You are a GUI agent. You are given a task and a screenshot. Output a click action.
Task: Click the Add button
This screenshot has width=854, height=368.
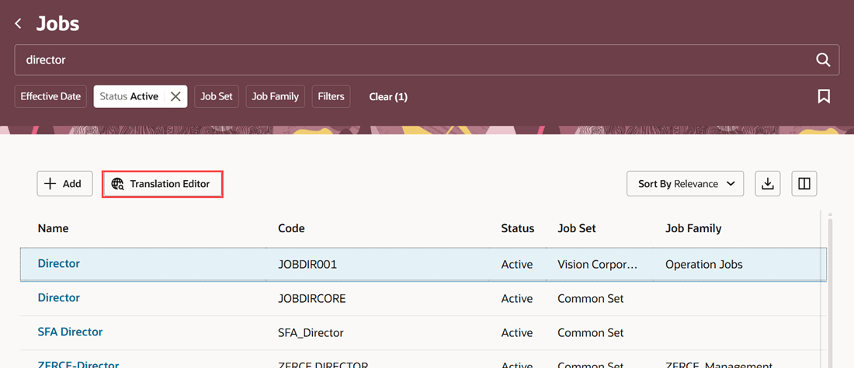pyautogui.click(x=64, y=183)
